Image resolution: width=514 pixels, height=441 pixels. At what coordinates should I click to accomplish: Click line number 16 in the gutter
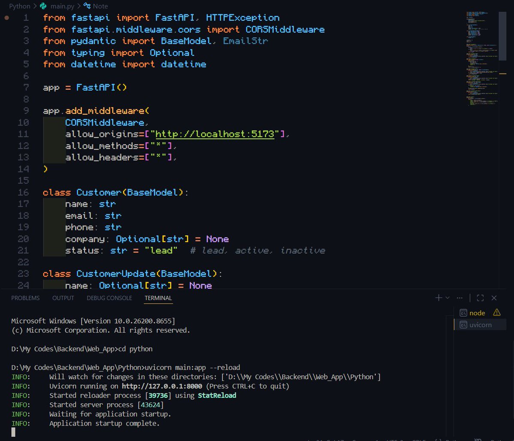[x=24, y=192]
